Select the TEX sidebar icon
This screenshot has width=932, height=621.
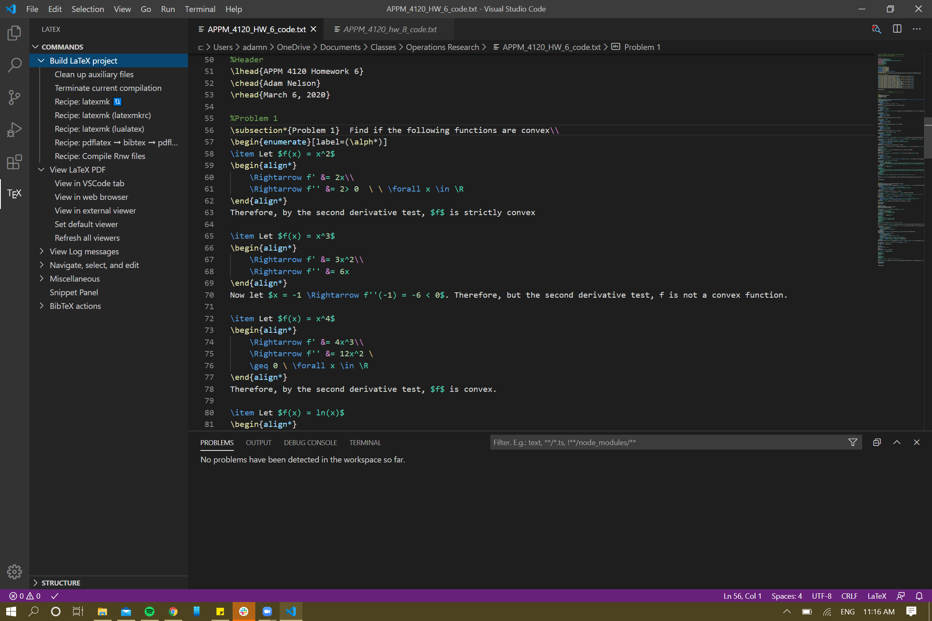coord(14,194)
